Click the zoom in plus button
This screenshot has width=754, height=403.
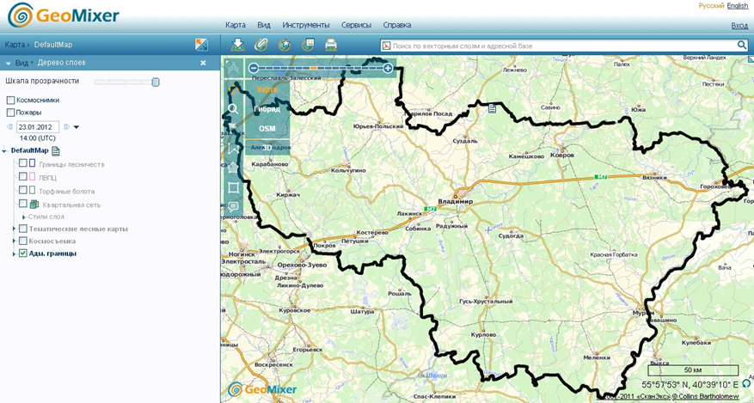tap(389, 68)
